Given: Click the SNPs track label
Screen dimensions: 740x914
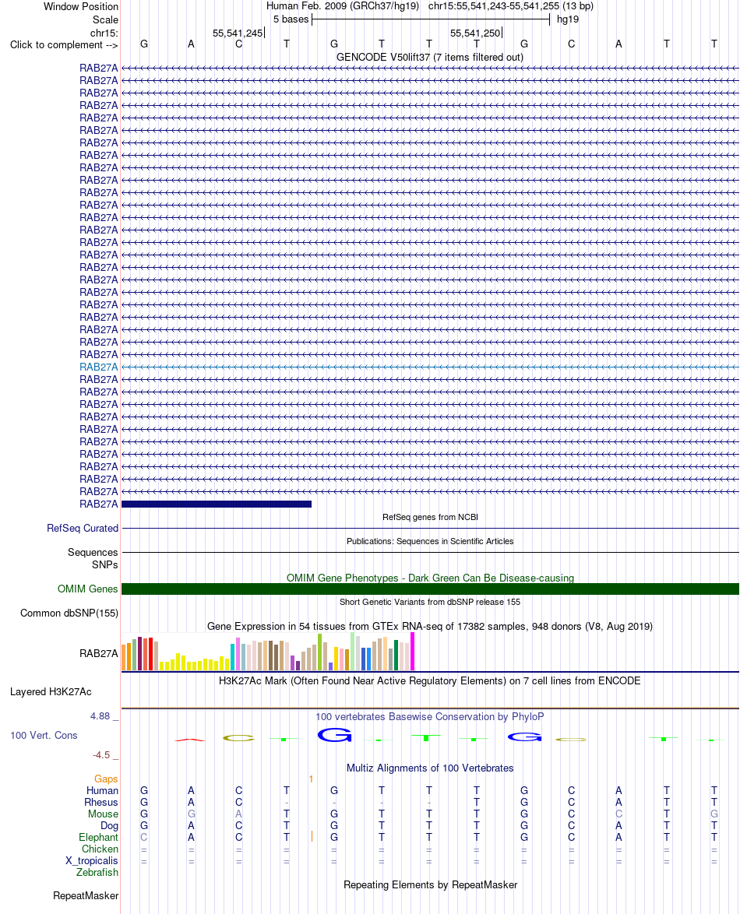Looking at the screenshot, I should 105,565.
